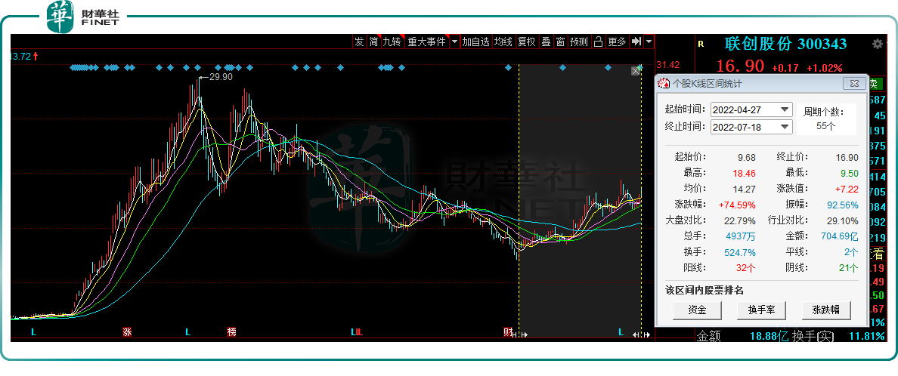Expand the dropdown next to 重大事件
The width and height of the screenshot is (898, 376).
[454, 42]
